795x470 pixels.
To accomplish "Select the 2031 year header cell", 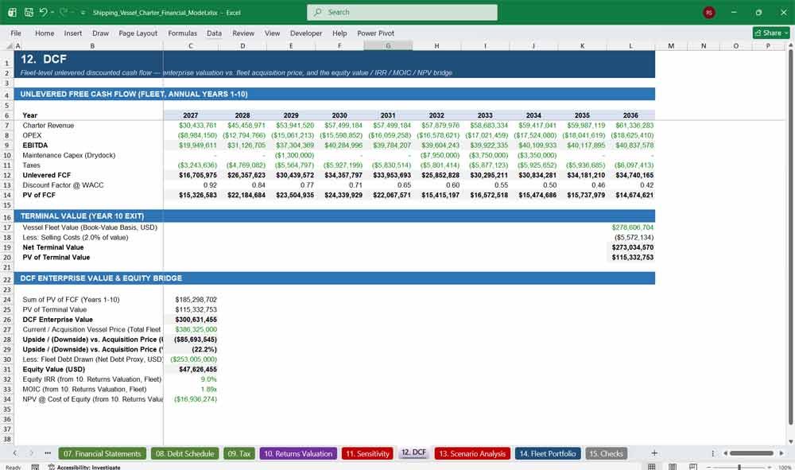I will pos(388,115).
